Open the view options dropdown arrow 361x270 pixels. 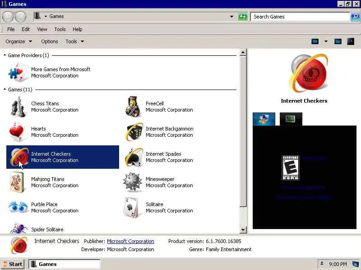pyautogui.click(x=326, y=41)
